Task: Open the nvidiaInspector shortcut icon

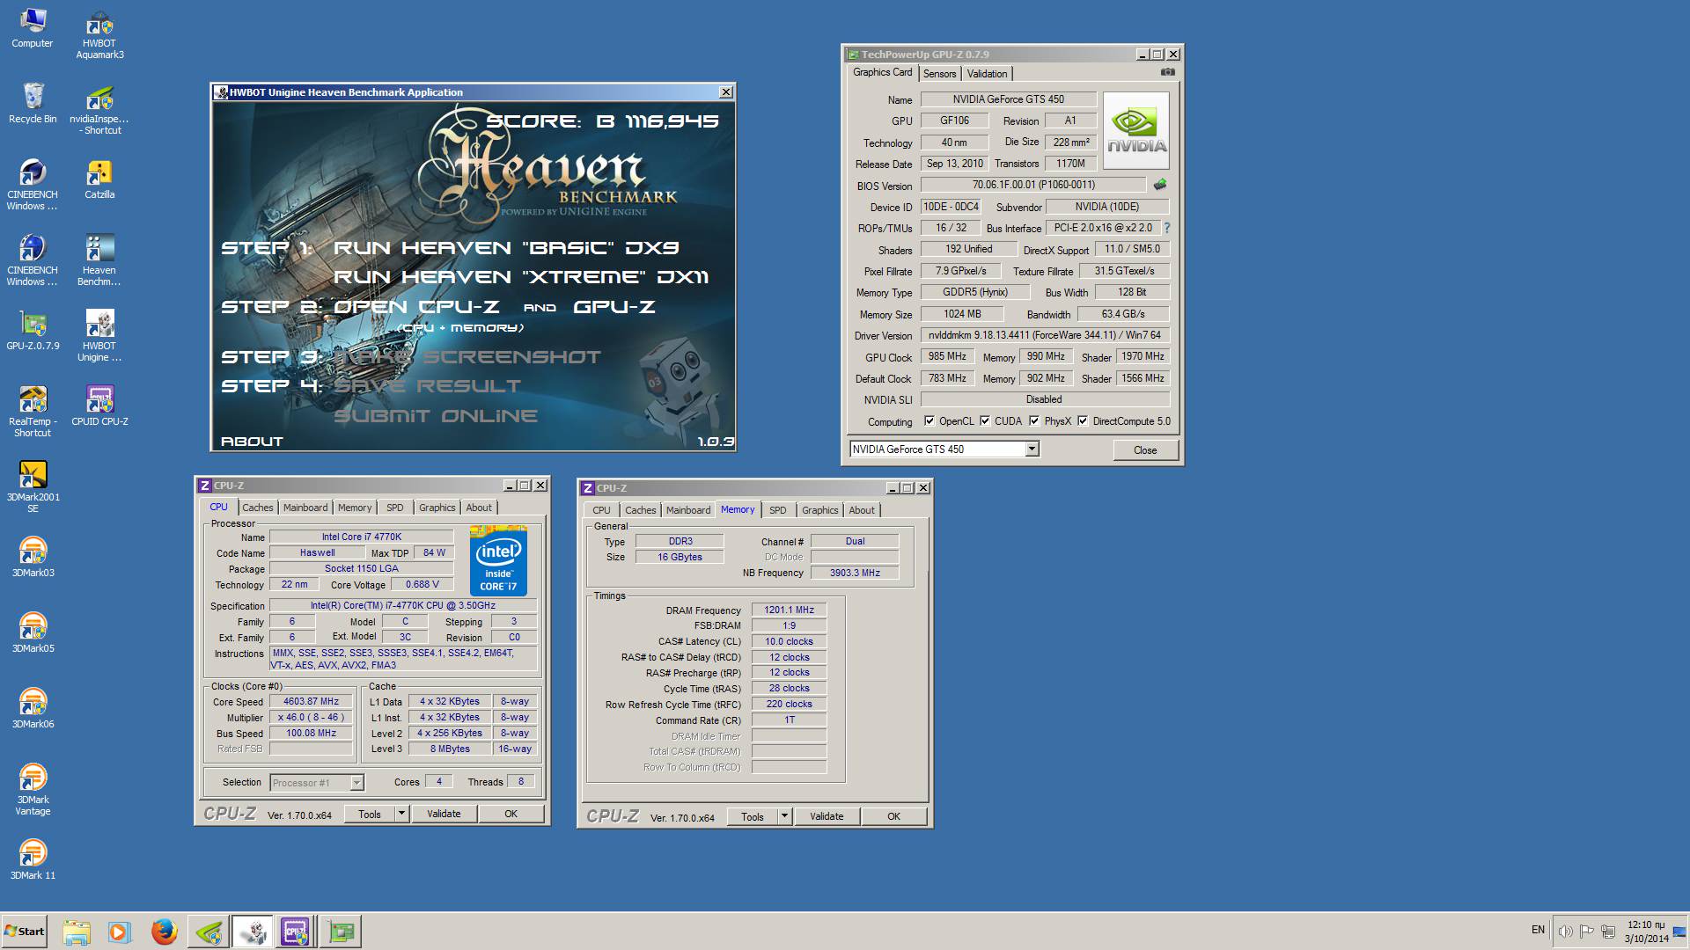Action: [x=99, y=109]
